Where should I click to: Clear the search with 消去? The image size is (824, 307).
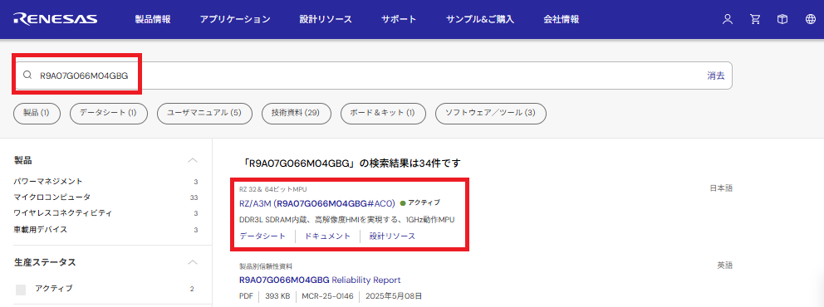click(x=716, y=76)
